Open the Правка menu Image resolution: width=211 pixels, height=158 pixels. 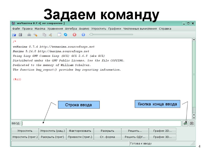tap(27, 29)
